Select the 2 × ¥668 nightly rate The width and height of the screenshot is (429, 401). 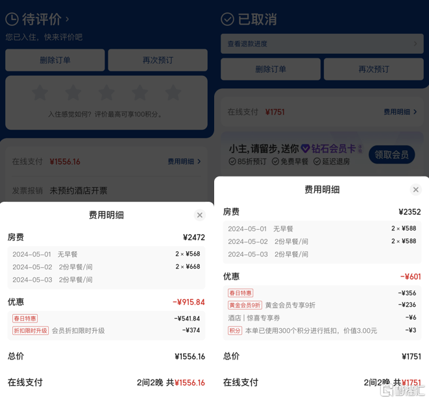point(188,267)
